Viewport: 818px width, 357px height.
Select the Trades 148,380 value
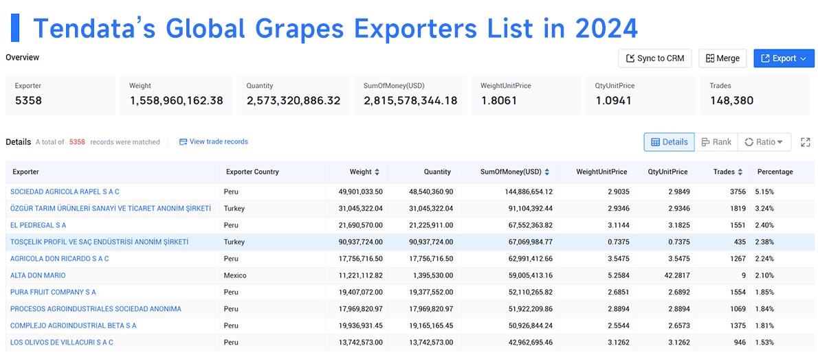click(731, 101)
